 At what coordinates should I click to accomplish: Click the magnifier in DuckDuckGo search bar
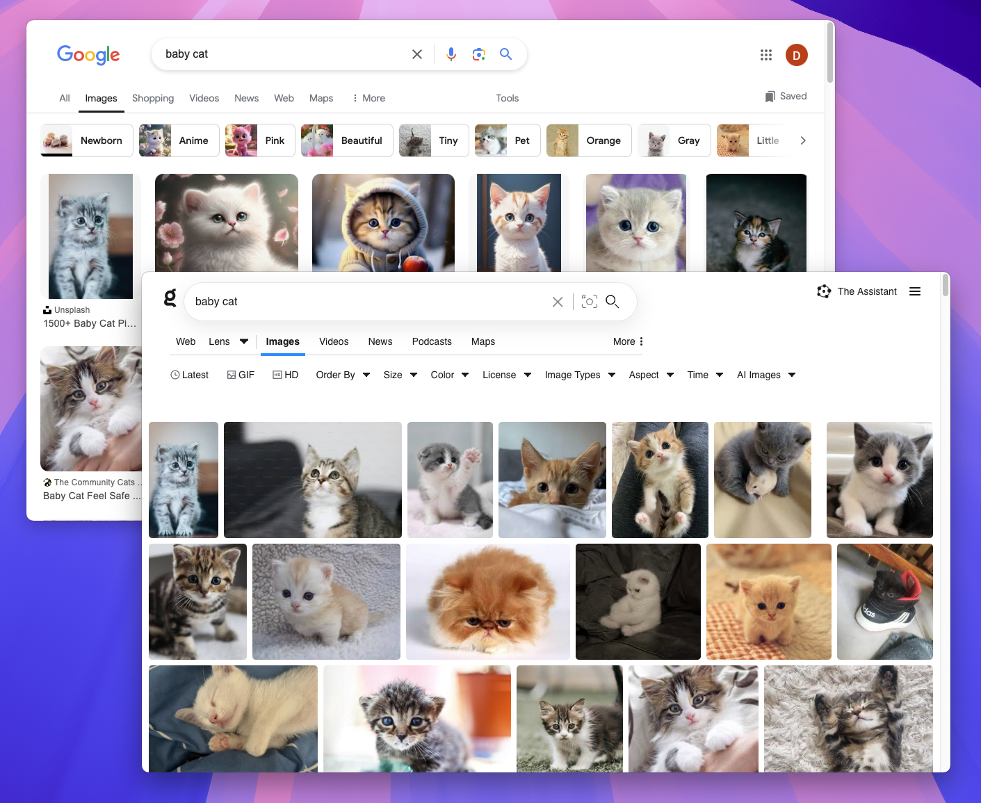[612, 302]
